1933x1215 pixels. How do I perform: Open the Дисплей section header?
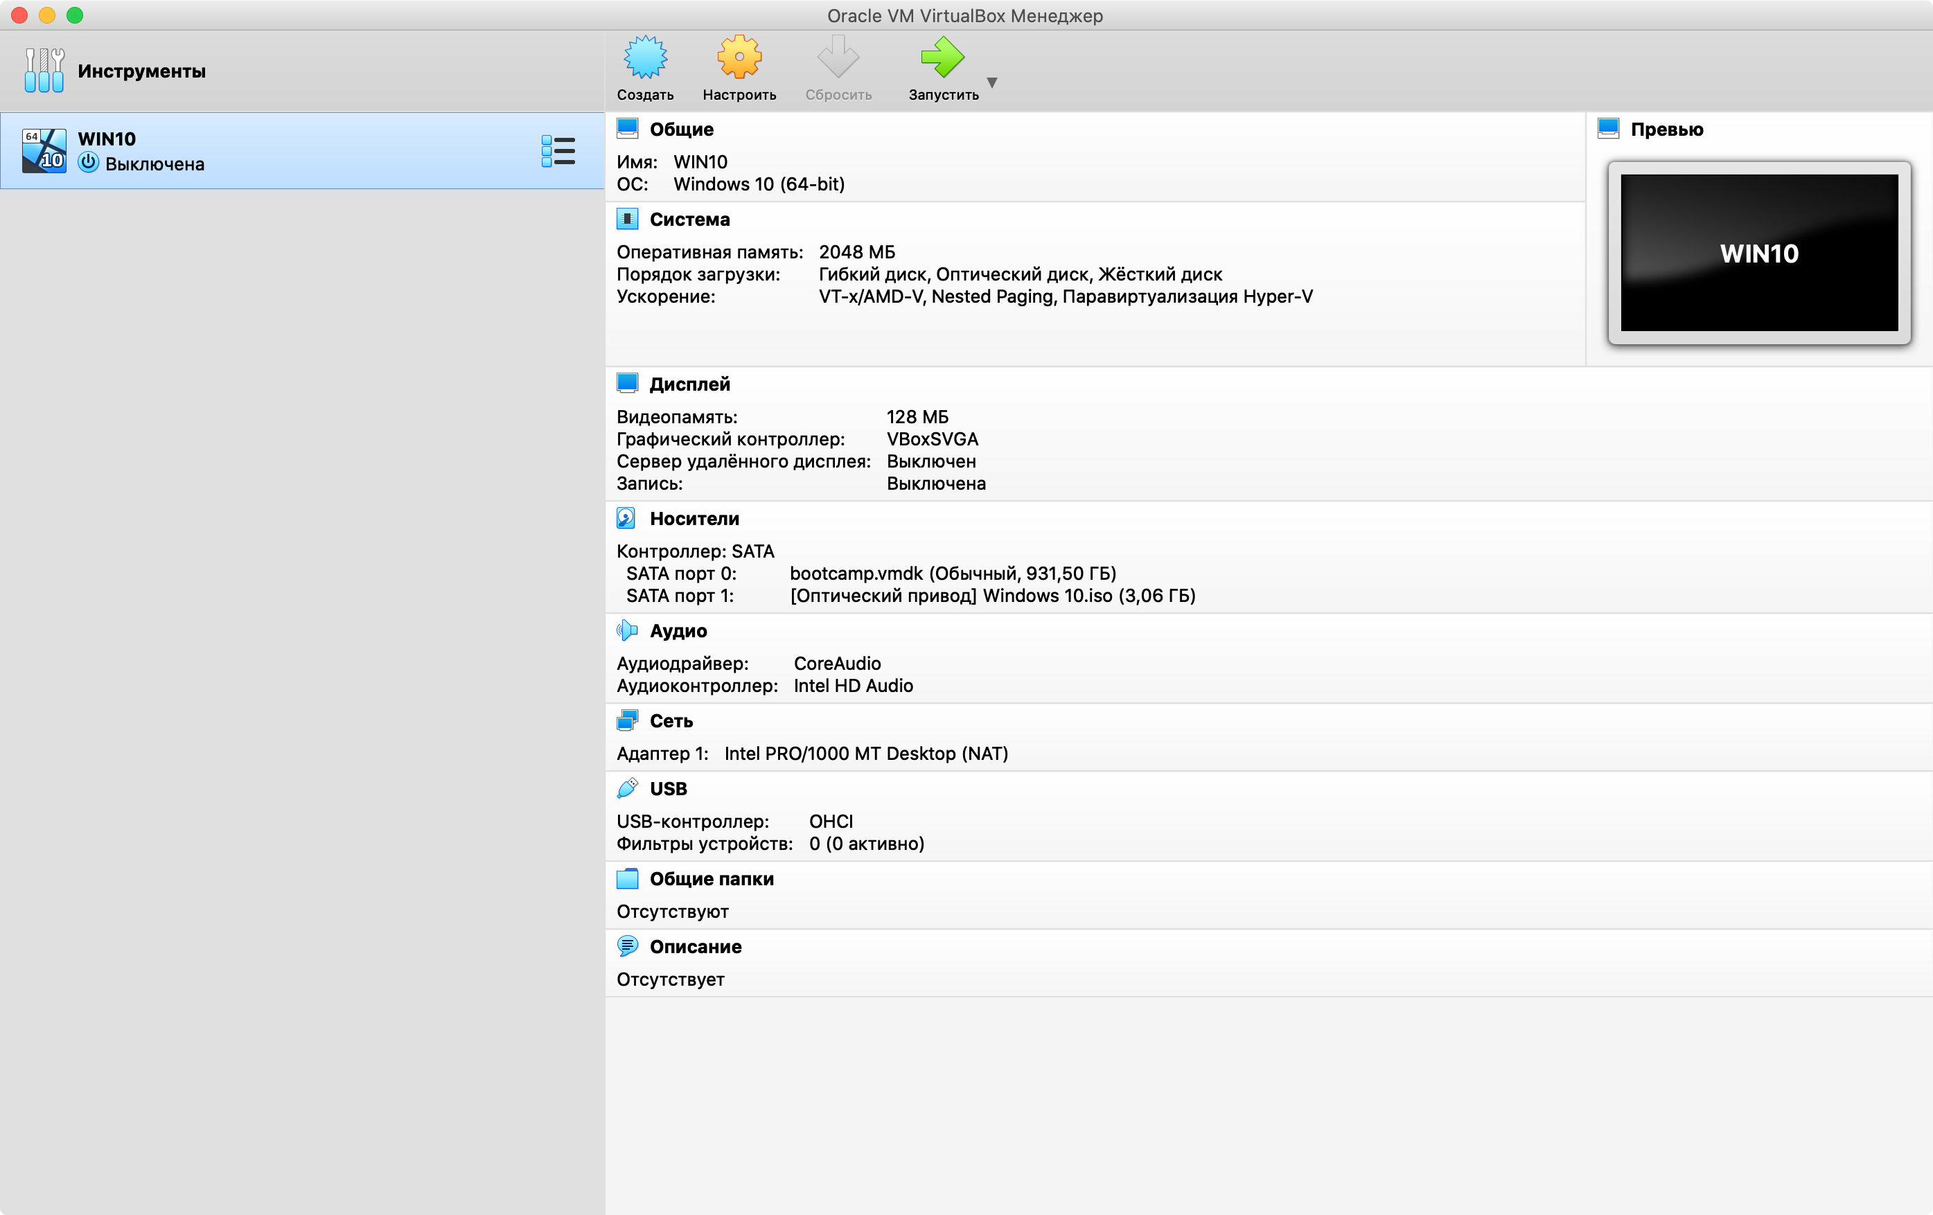pos(689,384)
